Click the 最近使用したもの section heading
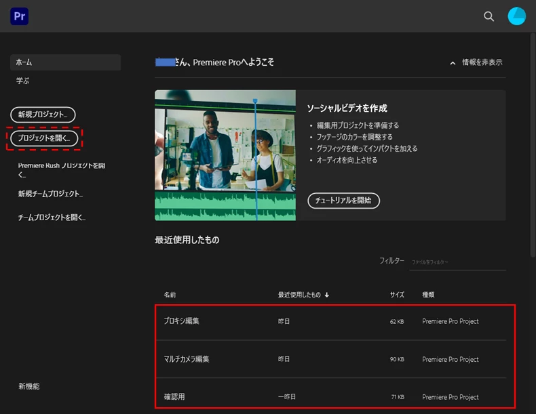Screen dimensions: 536x414 [x=187, y=240]
